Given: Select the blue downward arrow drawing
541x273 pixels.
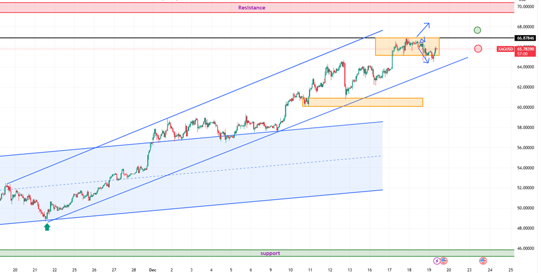Looking at the screenshot, I should click(423, 55).
